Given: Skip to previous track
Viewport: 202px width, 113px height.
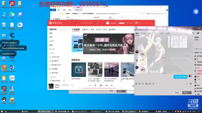Looking at the screenshot, I should [x=95, y=85].
